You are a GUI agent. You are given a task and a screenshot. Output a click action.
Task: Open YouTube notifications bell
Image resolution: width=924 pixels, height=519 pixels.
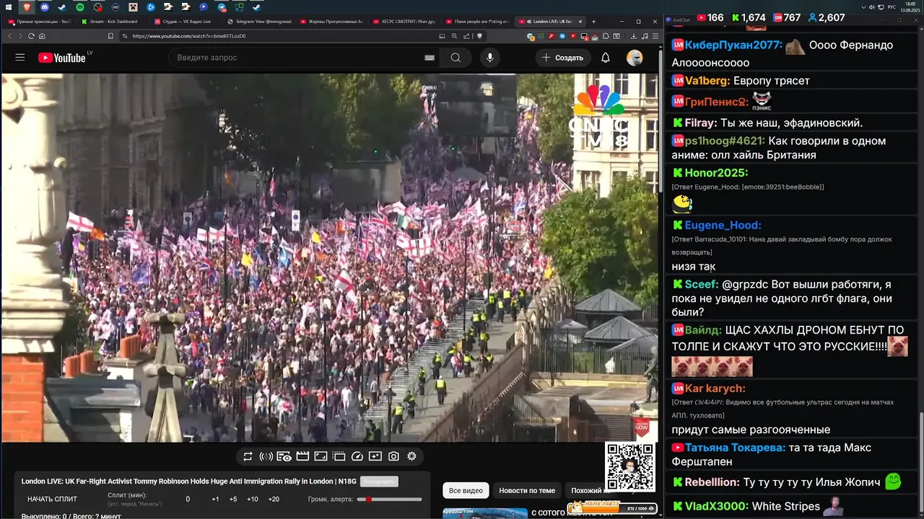click(x=606, y=58)
